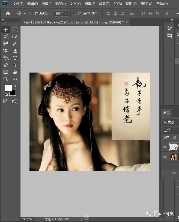Click the Home icon in options bar

8,13
